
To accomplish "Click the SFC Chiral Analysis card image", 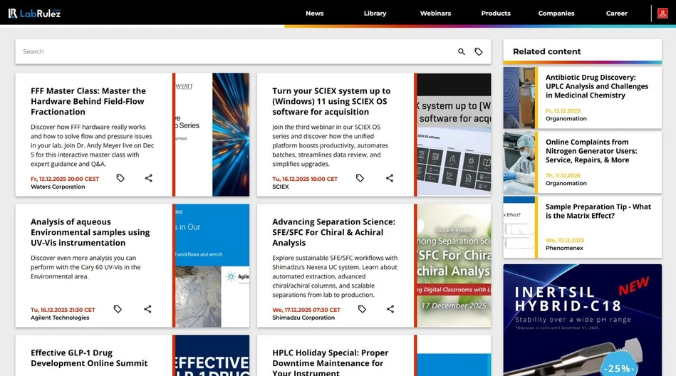I will [454, 266].
